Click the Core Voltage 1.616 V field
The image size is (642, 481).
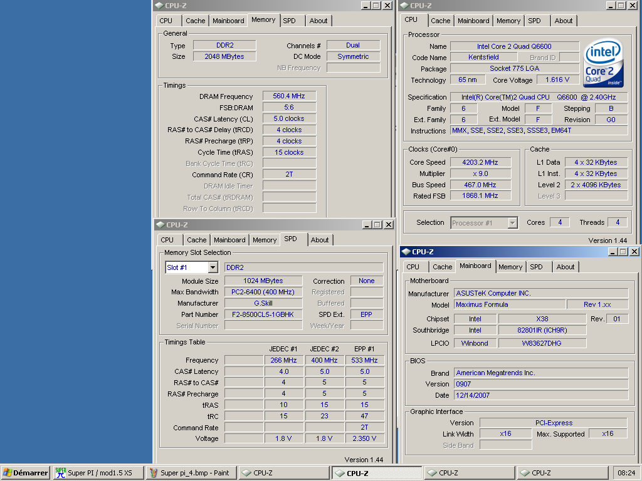coord(557,80)
